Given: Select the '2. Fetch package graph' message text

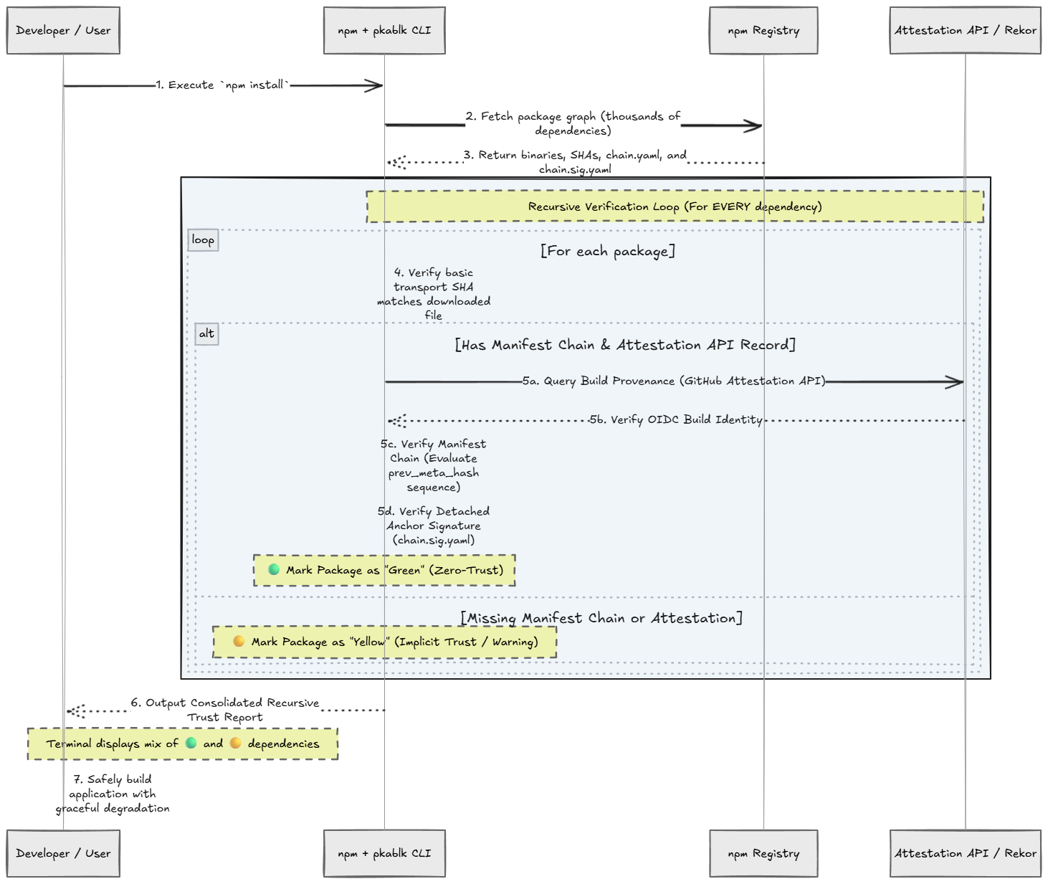Looking at the screenshot, I should point(573,123).
